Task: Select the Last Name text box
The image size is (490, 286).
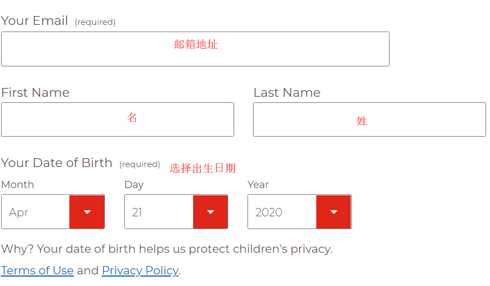Action: tap(369, 119)
